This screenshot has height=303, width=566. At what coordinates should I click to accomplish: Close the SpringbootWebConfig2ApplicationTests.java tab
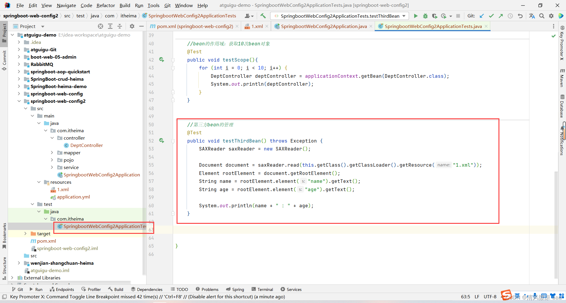pos(486,26)
